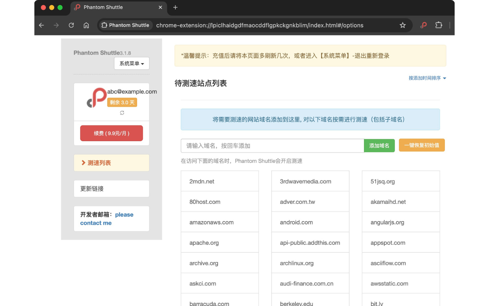
Task: Click the Phantom Shuttle logo in the sidebar
Action: [97, 97]
